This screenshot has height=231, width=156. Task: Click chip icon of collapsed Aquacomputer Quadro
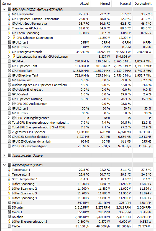(x=9, y=156)
